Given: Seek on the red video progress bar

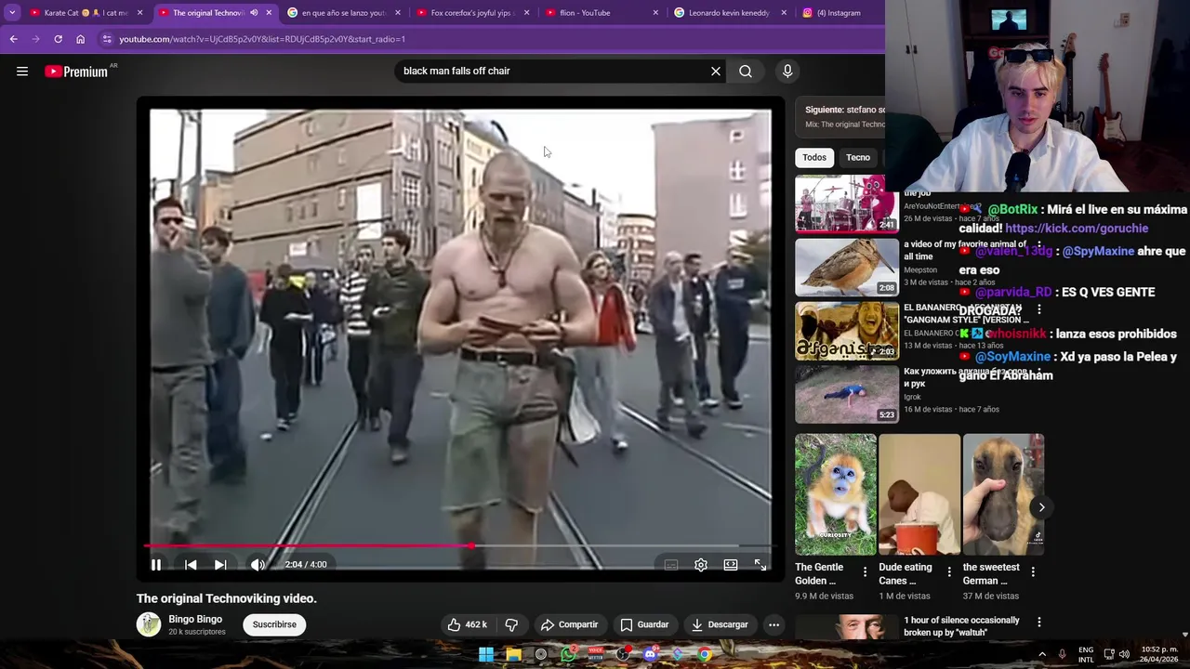Looking at the screenshot, I should pos(460,546).
